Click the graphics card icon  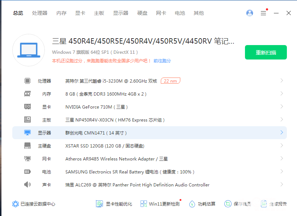tap(27, 107)
